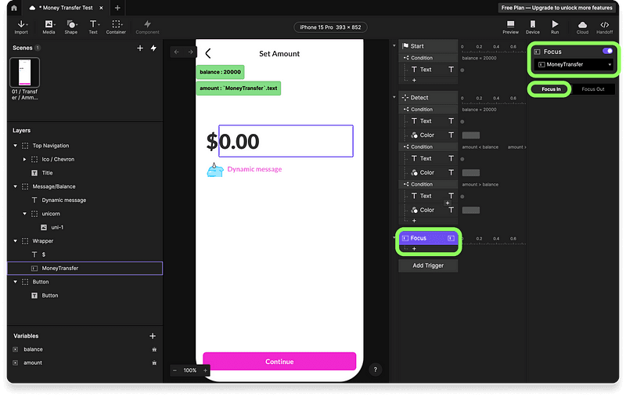Collapse the Message/Balance layer group
The image size is (626, 397).
pyautogui.click(x=15, y=186)
